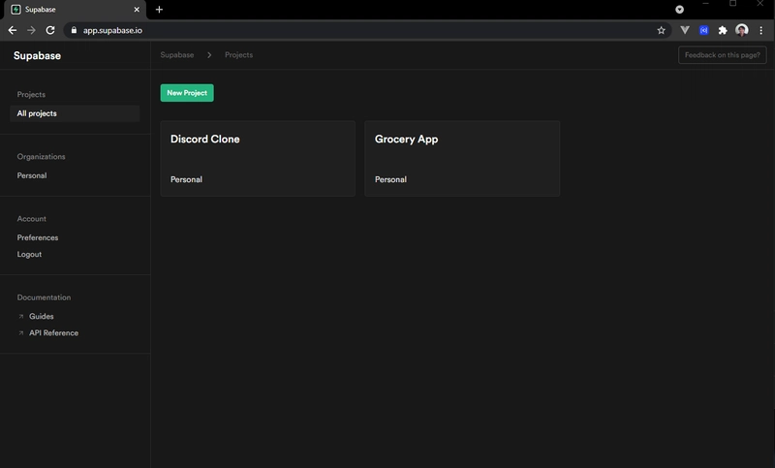Open the Discord Clone project card
775x468 pixels.
click(258, 159)
